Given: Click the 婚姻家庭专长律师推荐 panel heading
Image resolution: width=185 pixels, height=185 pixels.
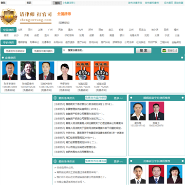Looking at the screenshot, I should pos(157,98).
